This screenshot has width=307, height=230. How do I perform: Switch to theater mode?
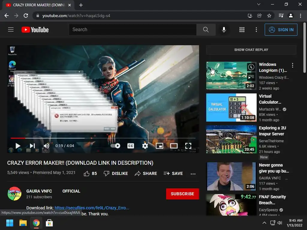(x=174, y=146)
